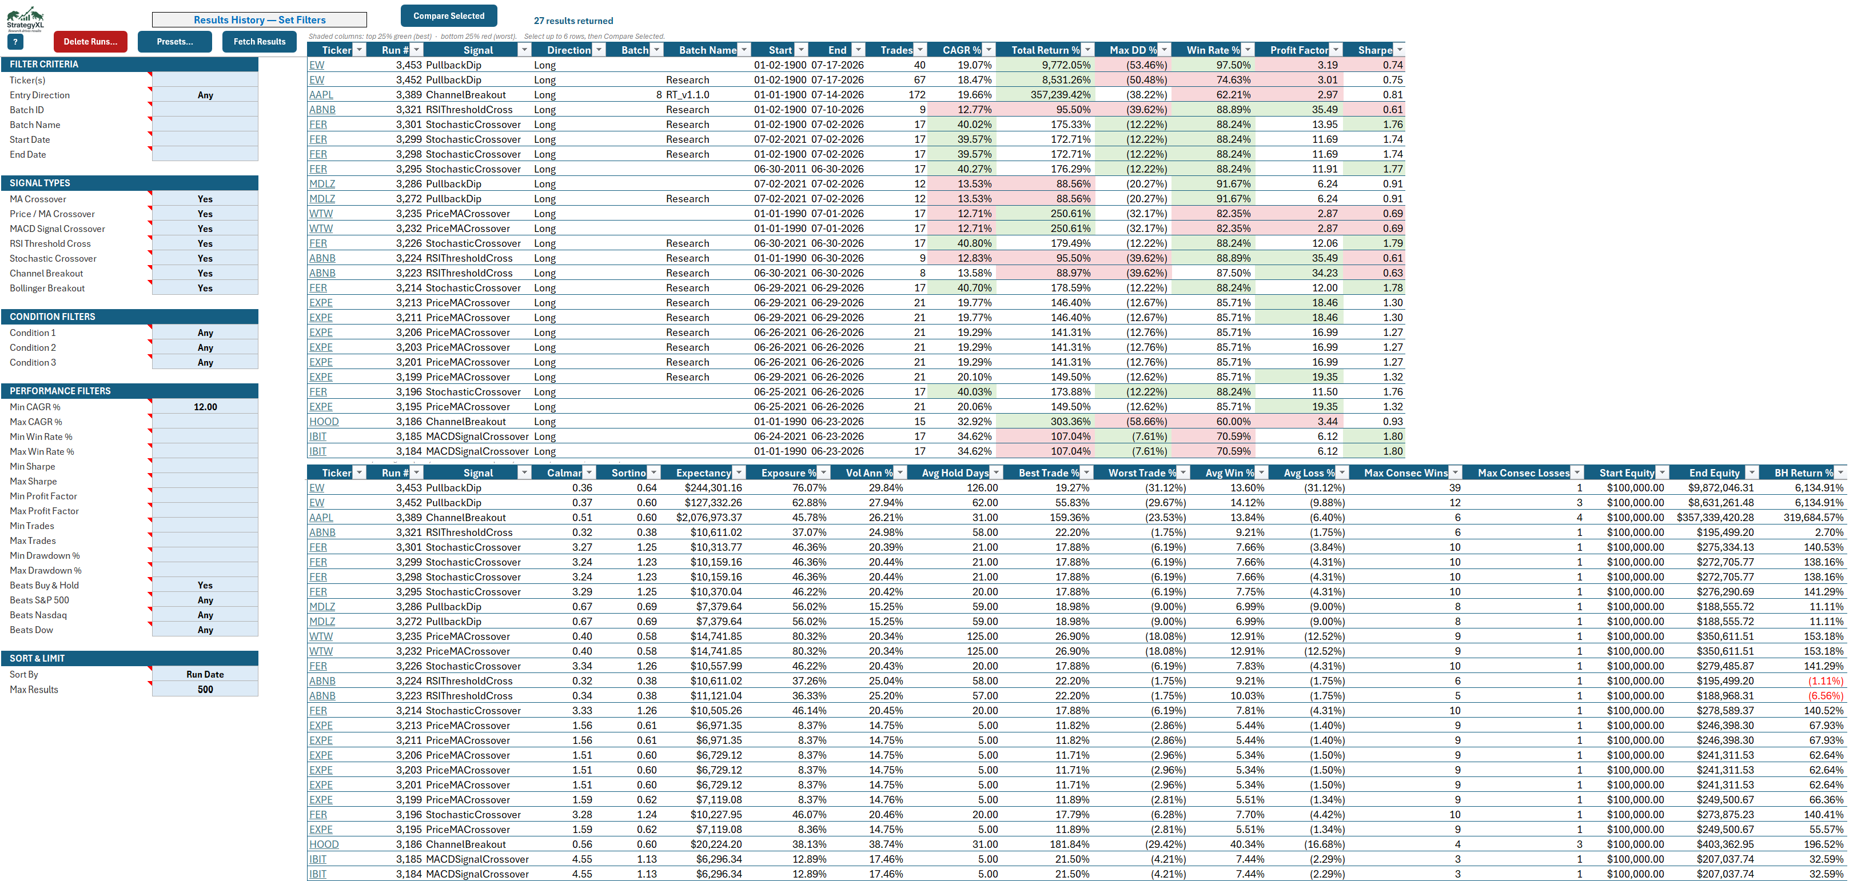
Task: Open the Calmar column filter arrow
Action: pos(589,472)
